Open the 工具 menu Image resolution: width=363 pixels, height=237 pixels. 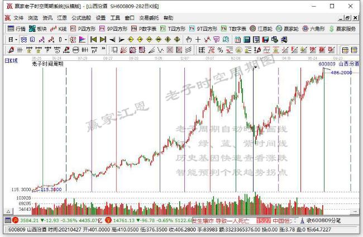tap(115, 18)
